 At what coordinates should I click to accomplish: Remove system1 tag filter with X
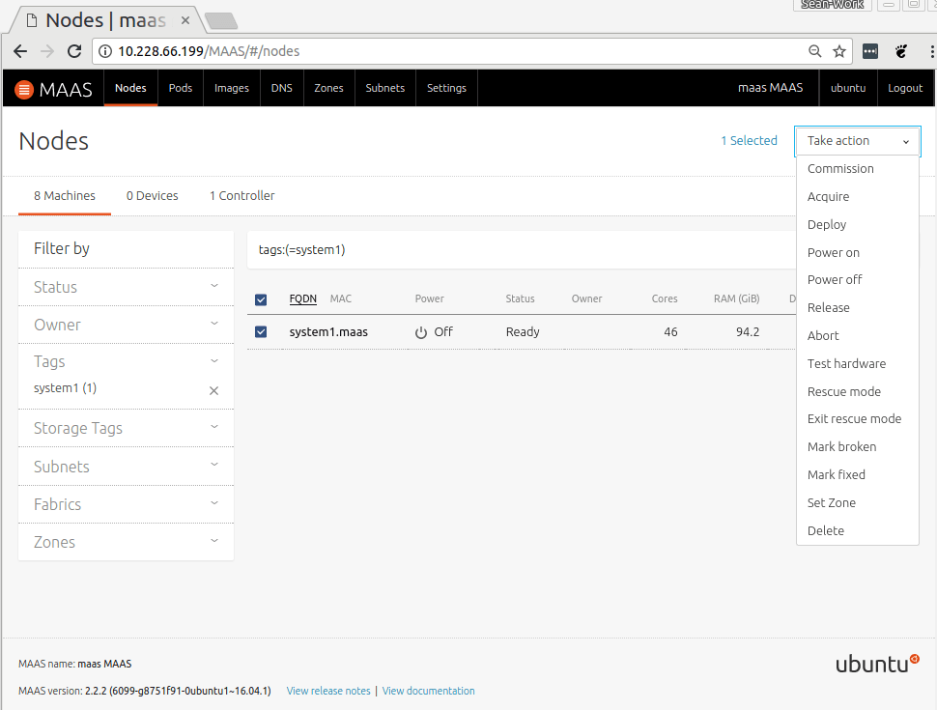(x=213, y=391)
